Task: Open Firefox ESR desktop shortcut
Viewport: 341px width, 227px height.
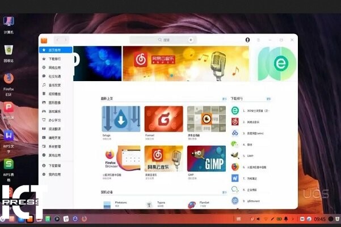Action: pyautogui.click(x=9, y=79)
